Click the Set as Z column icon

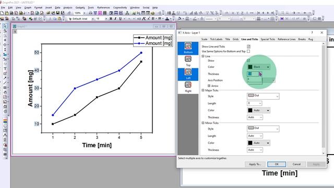coord(242,13)
